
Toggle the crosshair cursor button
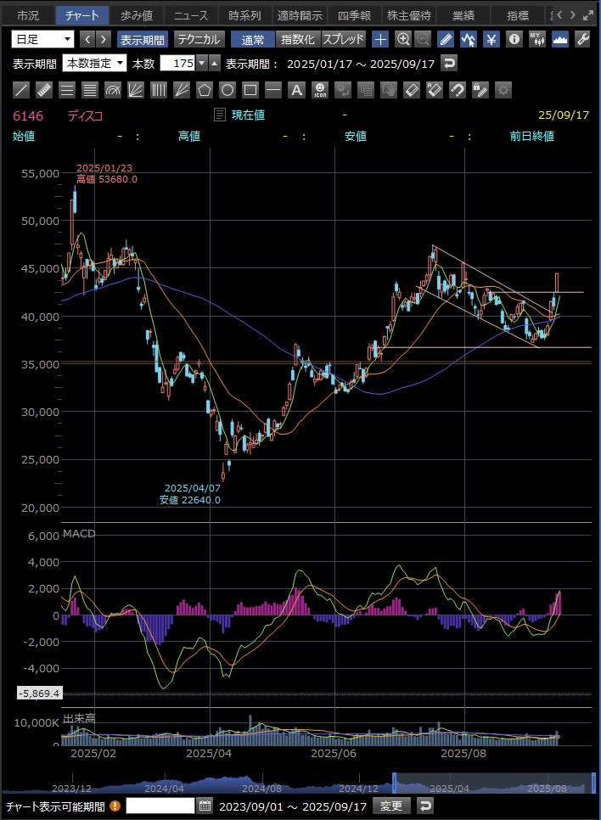pos(380,39)
